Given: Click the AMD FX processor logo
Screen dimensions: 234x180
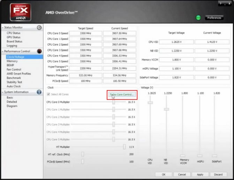Looking at the screenshot, I should coord(21,12).
